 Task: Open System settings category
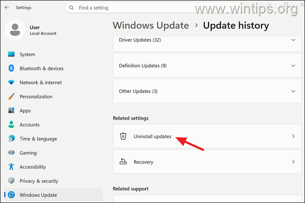click(x=53, y=54)
